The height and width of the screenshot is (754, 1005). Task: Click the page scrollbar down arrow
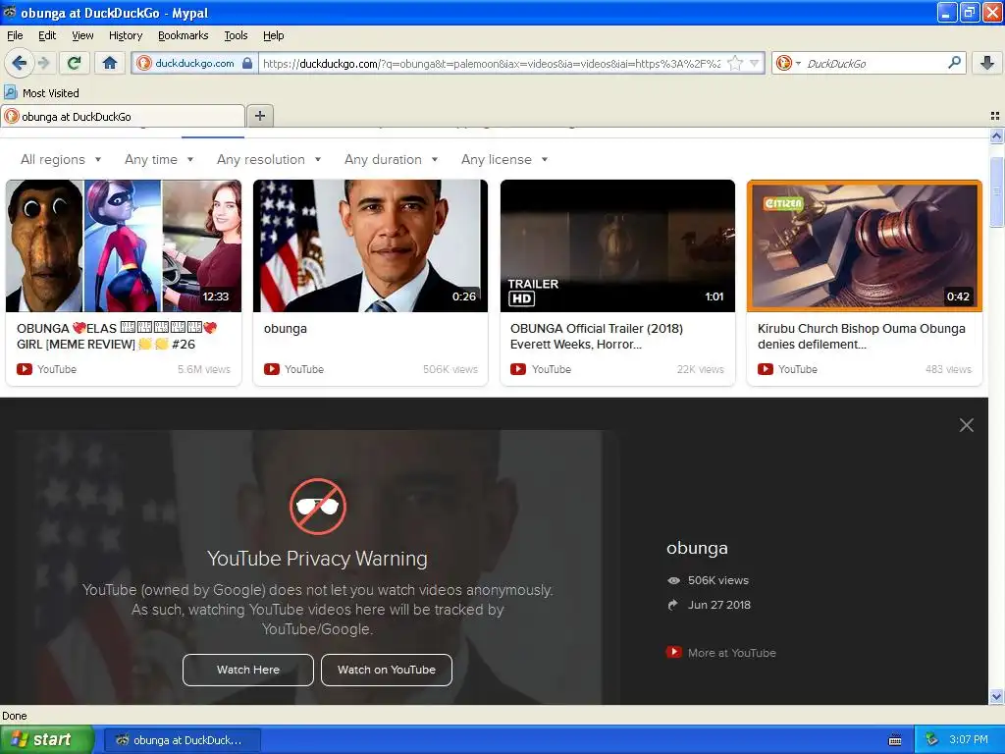click(996, 696)
